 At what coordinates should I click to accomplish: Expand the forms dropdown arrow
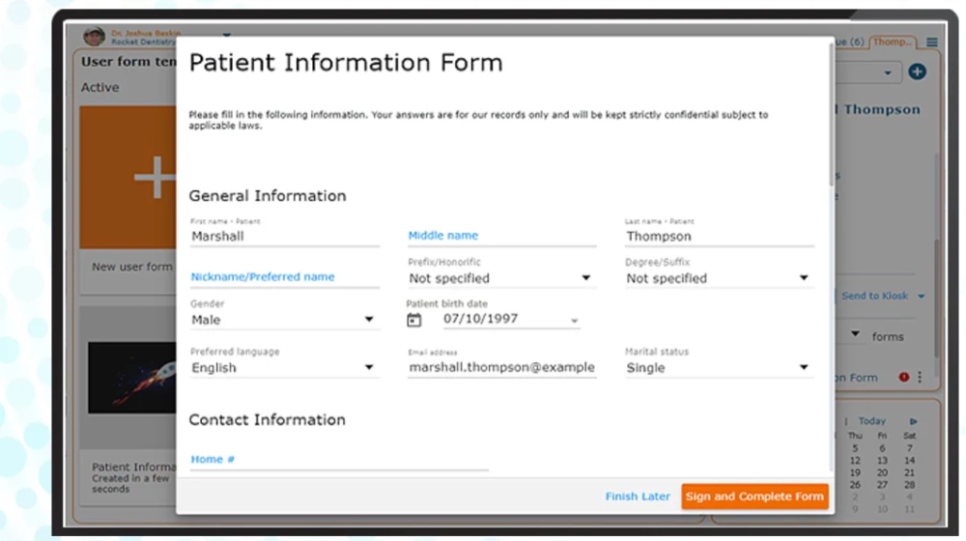coord(855,334)
